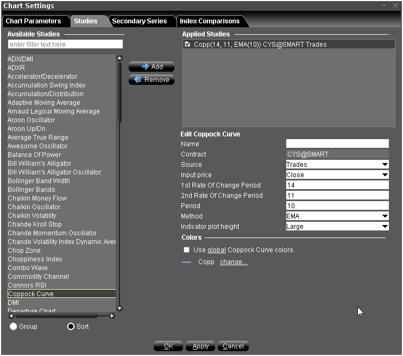
Task: Click the scroll up arrow in studies list
Action: pos(119,58)
